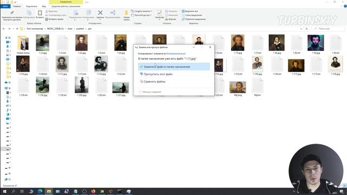Collapse details via Меньше сведений
The image size is (347, 195).
(x=150, y=92)
